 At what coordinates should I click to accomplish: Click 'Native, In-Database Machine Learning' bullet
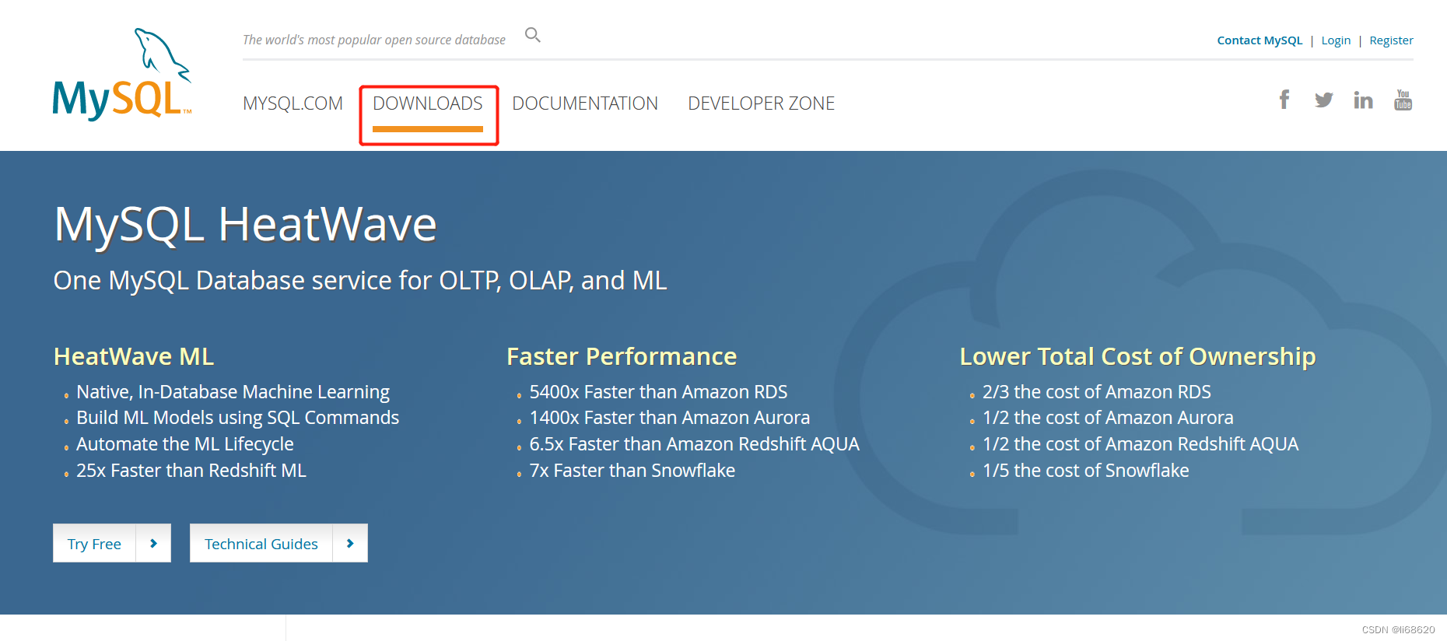click(x=233, y=392)
